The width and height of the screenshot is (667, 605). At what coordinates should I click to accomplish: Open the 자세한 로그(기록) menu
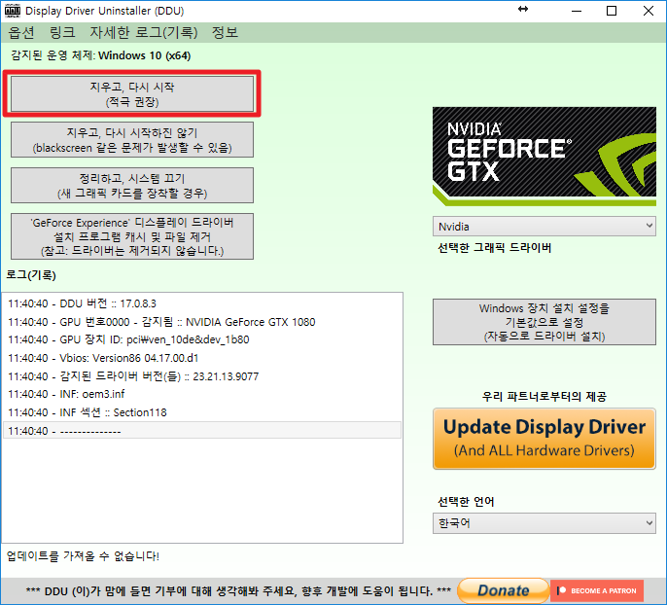click(143, 32)
